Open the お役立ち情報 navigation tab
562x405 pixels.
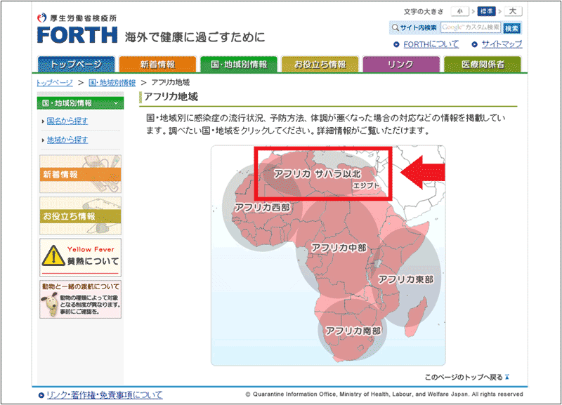(x=320, y=65)
